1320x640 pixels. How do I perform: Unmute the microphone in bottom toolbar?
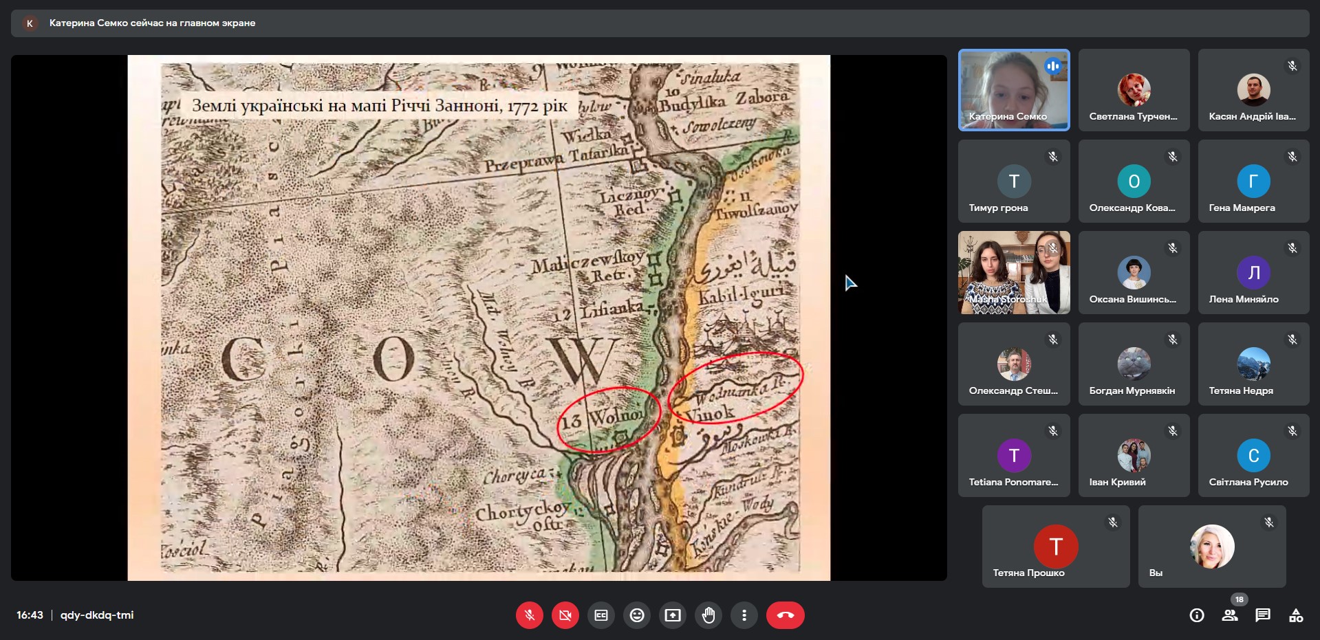pos(529,615)
